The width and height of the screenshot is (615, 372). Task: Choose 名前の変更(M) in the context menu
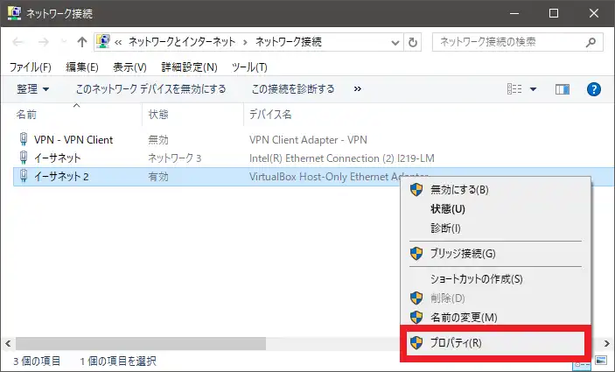pyautogui.click(x=464, y=317)
